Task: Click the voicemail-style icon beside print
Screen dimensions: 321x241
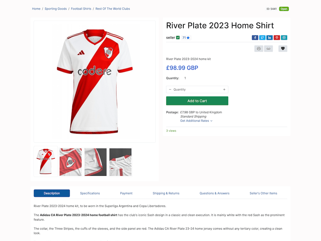Action: 268,49
